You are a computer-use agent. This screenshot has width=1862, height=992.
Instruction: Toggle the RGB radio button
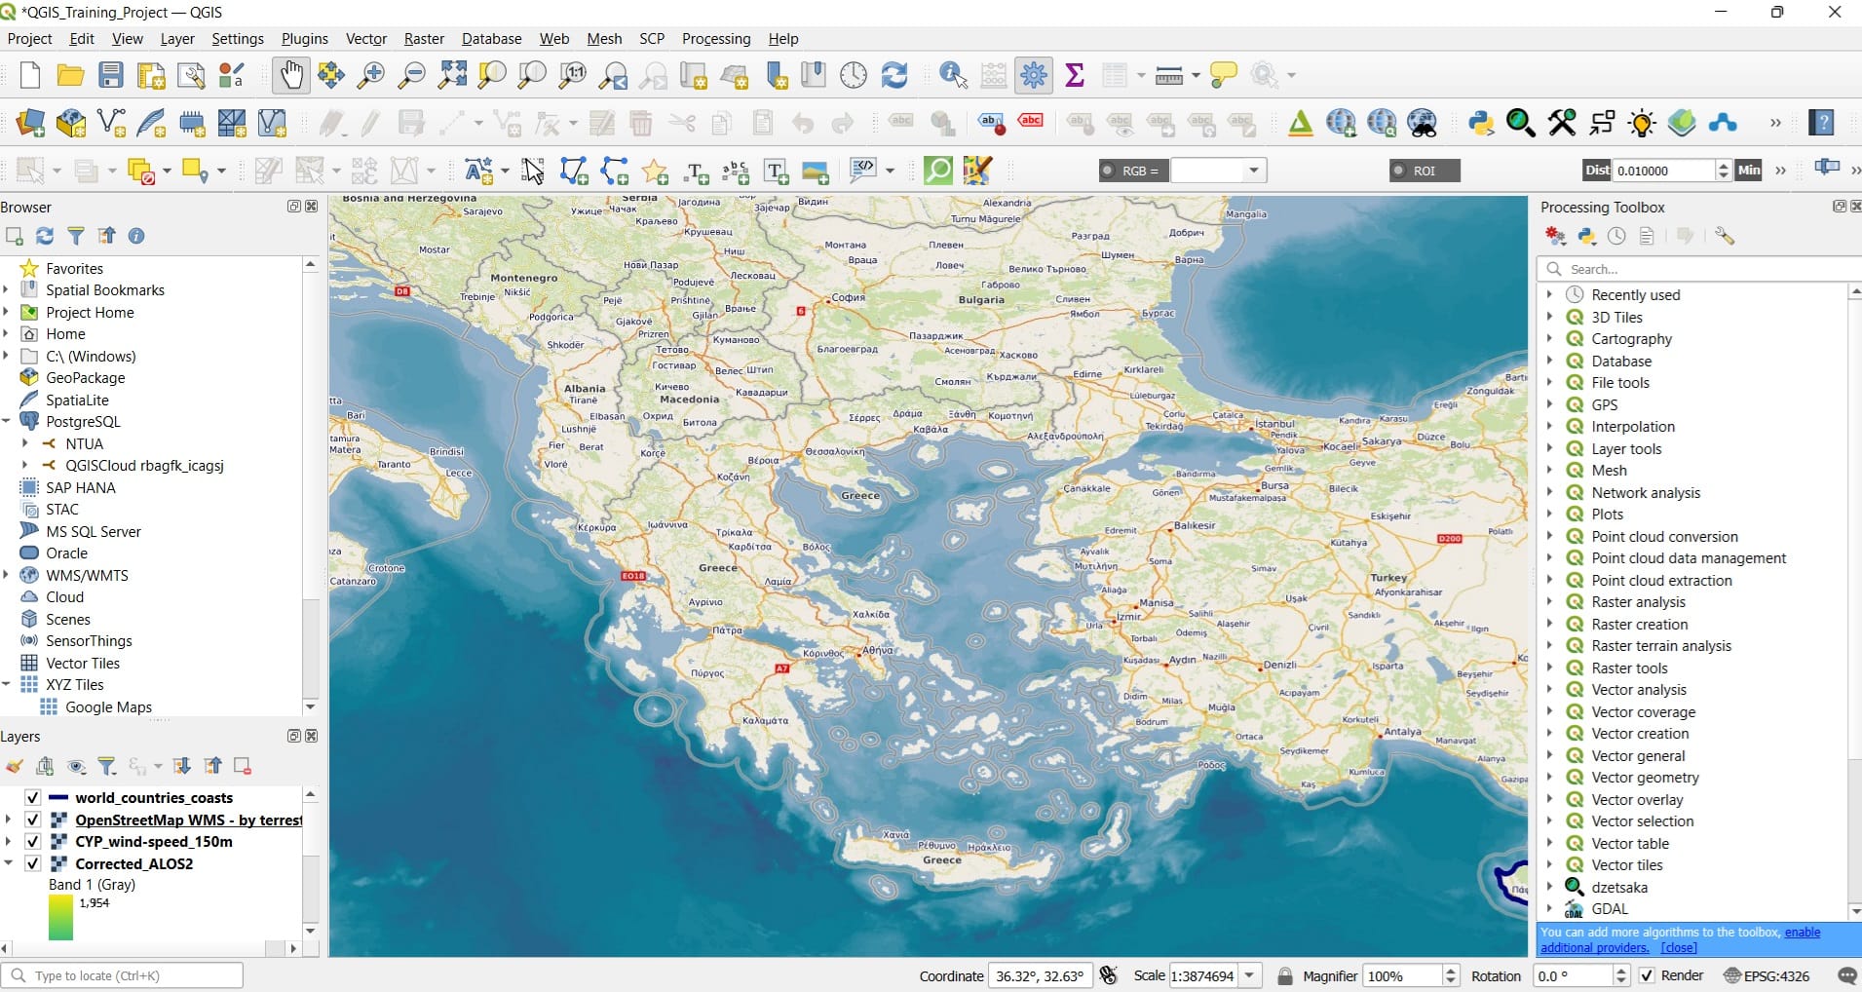1108,171
